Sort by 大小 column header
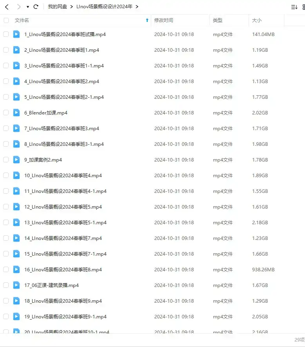The image size is (305, 347). tap(256, 20)
